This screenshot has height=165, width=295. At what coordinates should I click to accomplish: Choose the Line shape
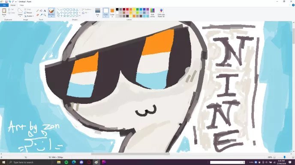[58, 9]
